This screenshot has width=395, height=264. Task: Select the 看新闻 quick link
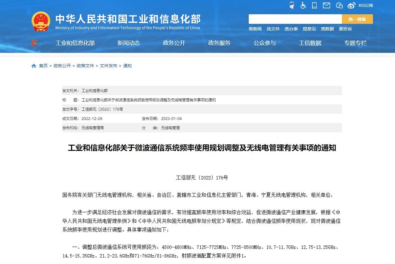pyautogui.click(x=255, y=29)
